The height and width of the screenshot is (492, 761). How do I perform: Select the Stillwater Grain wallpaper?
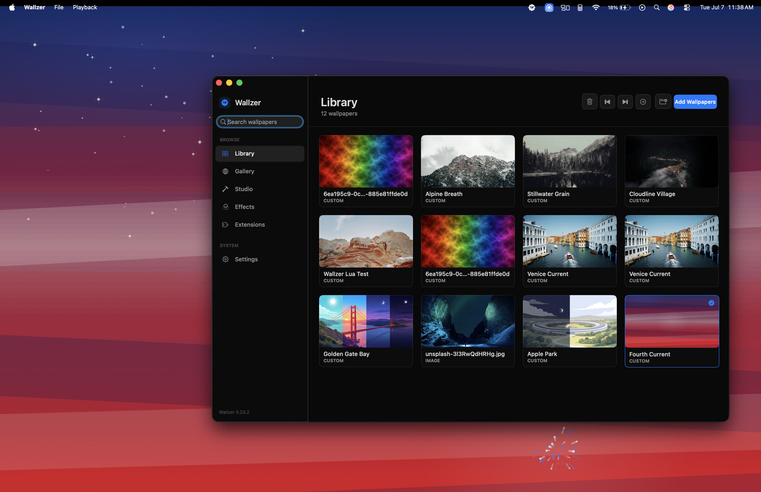pyautogui.click(x=569, y=171)
